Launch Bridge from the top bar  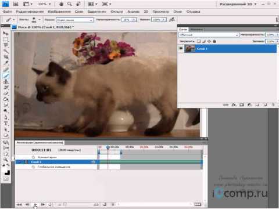pyautogui.click(x=16, y=4)
